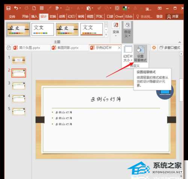This screenshot has height=179, width=188.
Task: Switch to the 插入 Insert tab
Action: [x=34, y=16]
